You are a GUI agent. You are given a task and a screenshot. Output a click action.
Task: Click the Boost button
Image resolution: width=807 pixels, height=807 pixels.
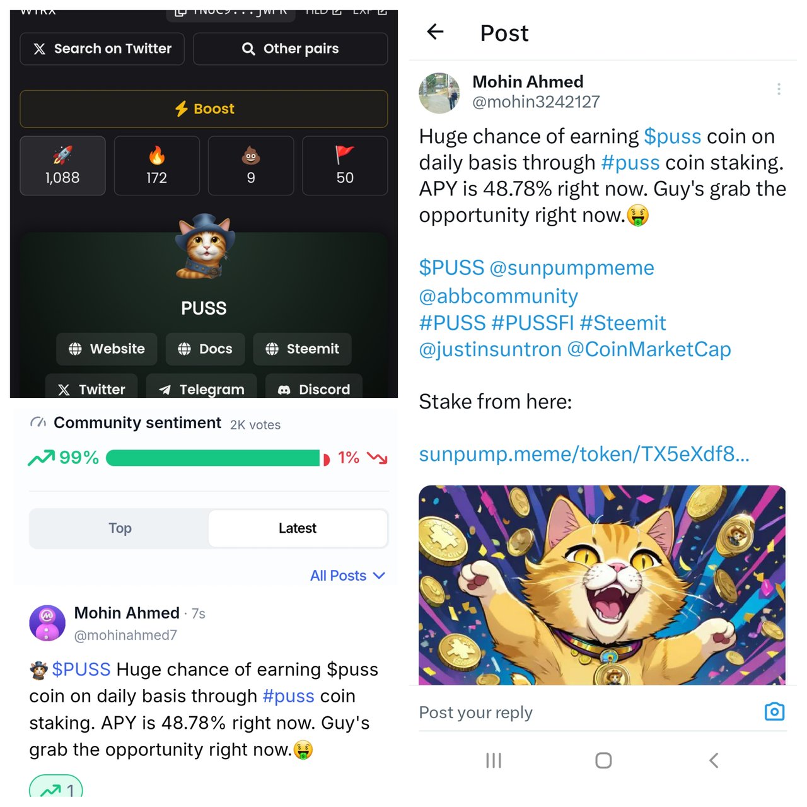[x=204, y=109]
